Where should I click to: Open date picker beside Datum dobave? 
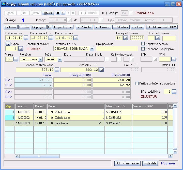tap(75, 38)
